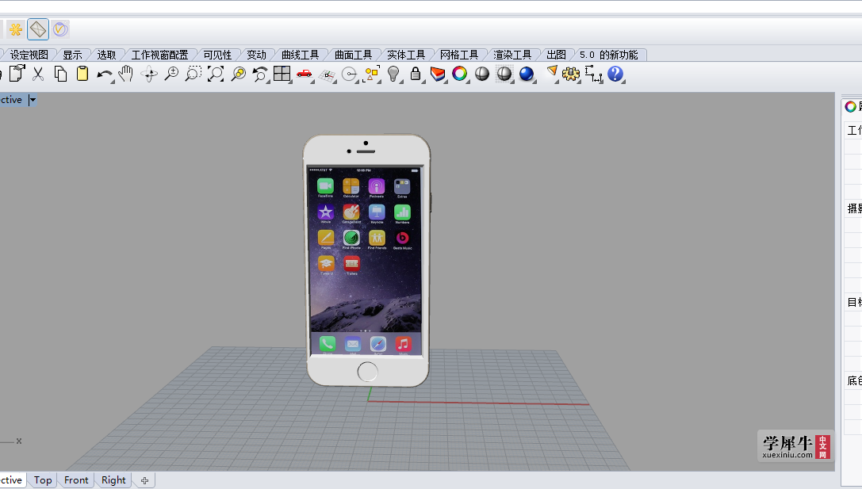Click the Copy icon
This screenshot has width=862, height=489.
tap(60, 74)
